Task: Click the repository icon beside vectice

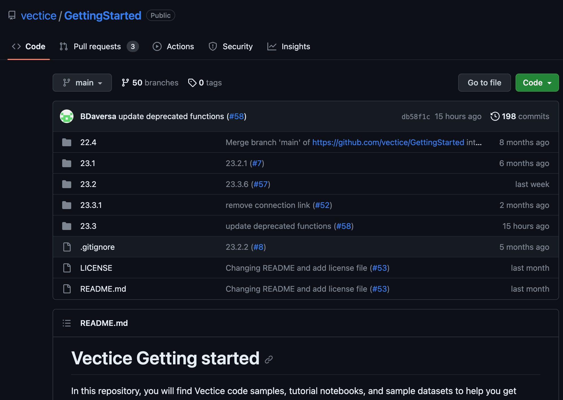Action: point(12,15)
